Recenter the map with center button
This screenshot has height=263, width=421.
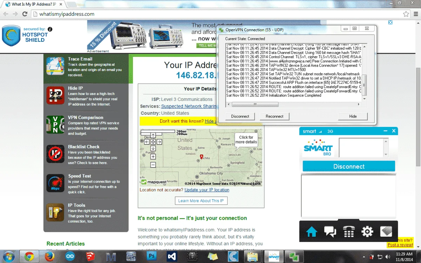(153, 142)
